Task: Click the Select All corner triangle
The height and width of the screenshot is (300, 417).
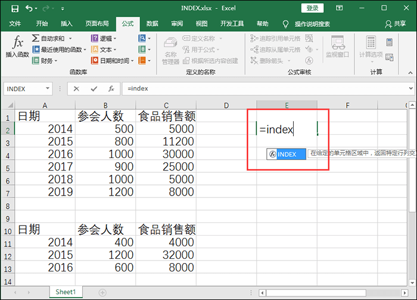Action: (10, 105)
